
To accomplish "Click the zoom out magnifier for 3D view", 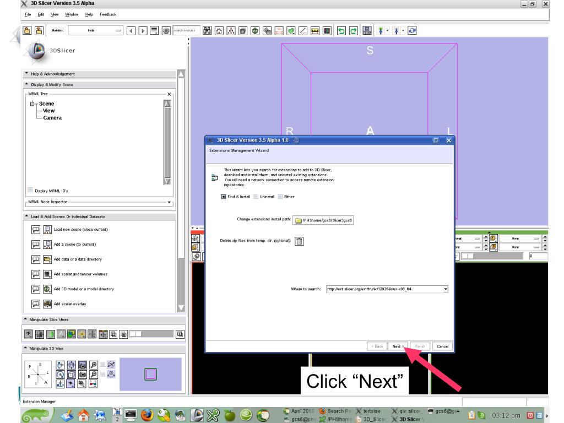I will coord(94,375).
